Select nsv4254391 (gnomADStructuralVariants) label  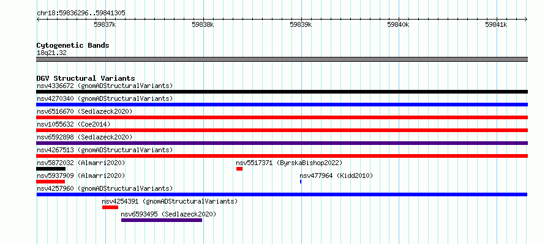pos(170,201)
